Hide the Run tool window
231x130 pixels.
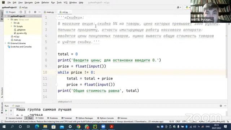click(x=225, y=106)
